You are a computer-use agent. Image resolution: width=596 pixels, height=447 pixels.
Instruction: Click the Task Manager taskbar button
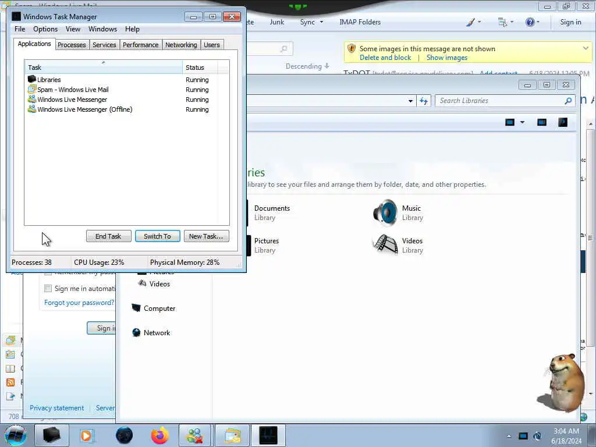268,435
